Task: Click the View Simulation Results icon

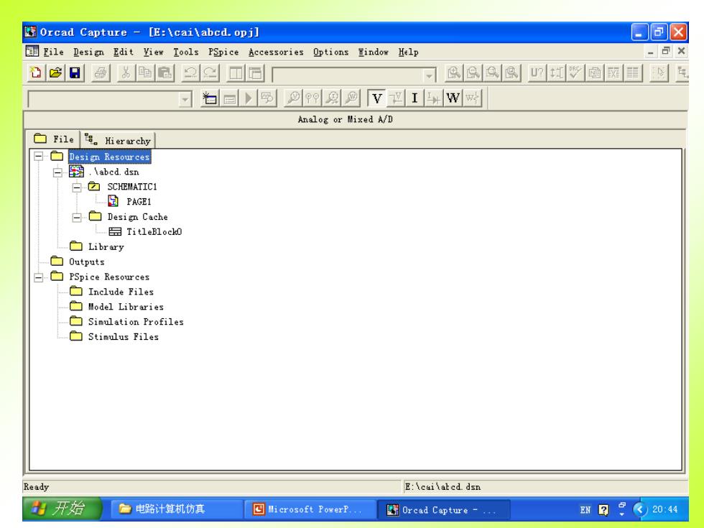Action: (x=267, y=98)
